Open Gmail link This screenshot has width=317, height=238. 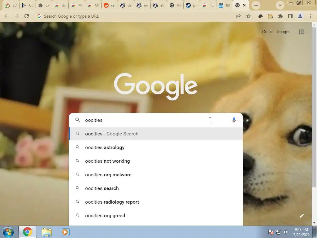(267, 32)
